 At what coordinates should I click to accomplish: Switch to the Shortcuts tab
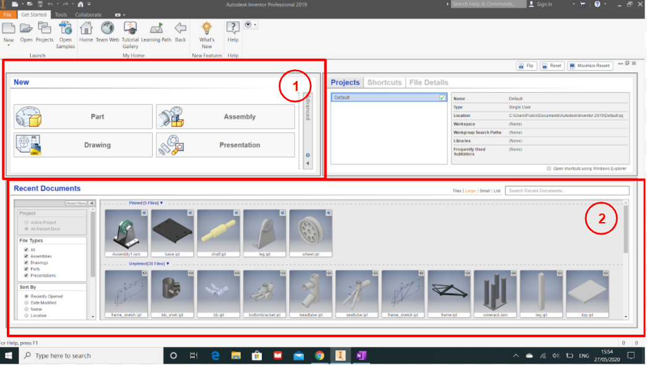384,82
